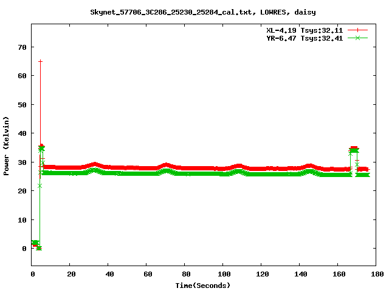Select the XL-4.19 Tsys:32.11 legend label
Viewport: 389px width, 291px height.
coord(305,30)
